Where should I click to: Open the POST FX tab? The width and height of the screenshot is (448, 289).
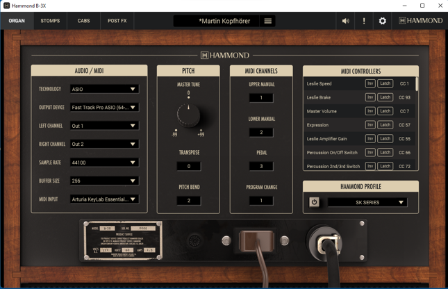(x=117, y=21)
